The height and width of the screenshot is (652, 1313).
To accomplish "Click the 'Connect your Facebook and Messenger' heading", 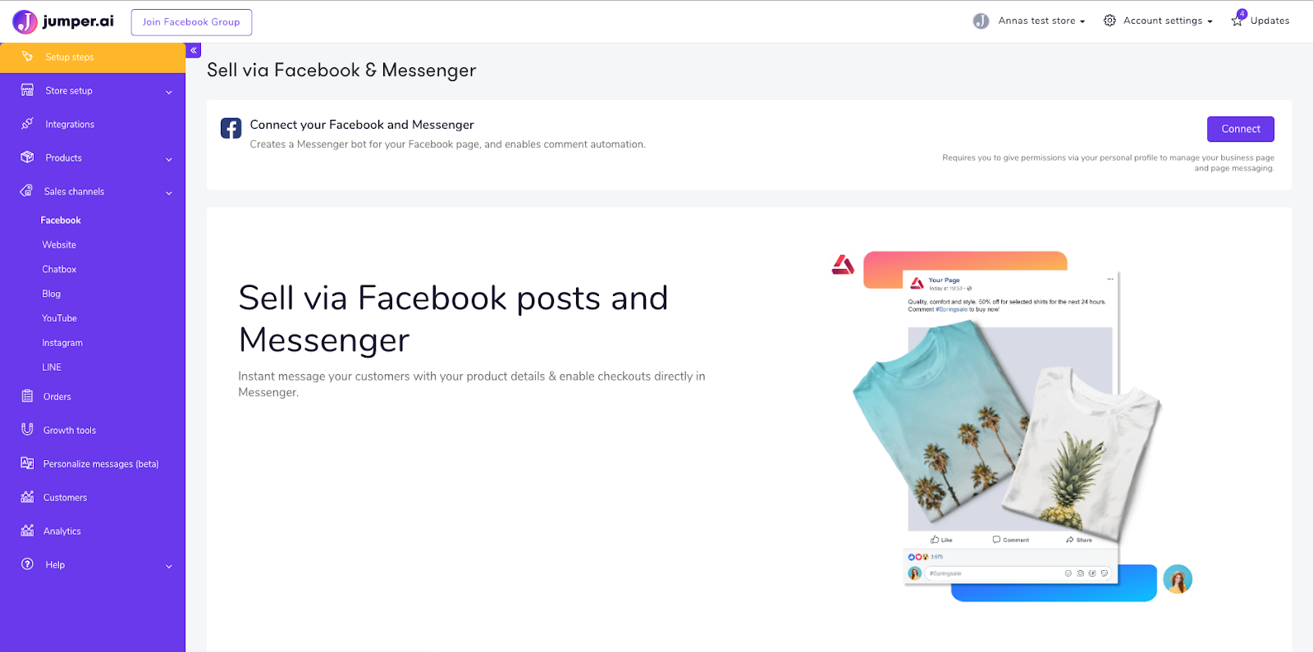I will pyautogui.click(x=362, y=125).
